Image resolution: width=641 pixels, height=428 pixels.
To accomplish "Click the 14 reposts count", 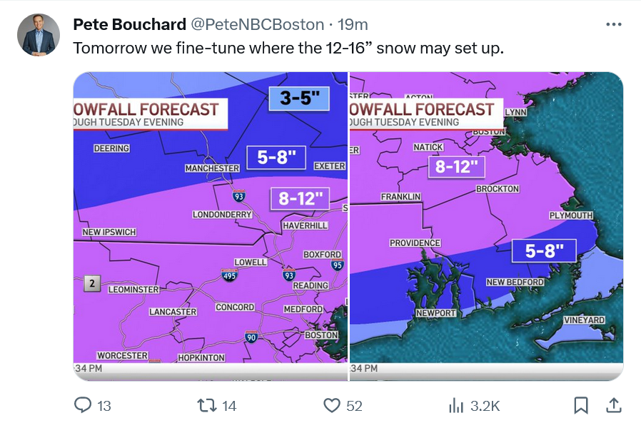I will 229,406.
